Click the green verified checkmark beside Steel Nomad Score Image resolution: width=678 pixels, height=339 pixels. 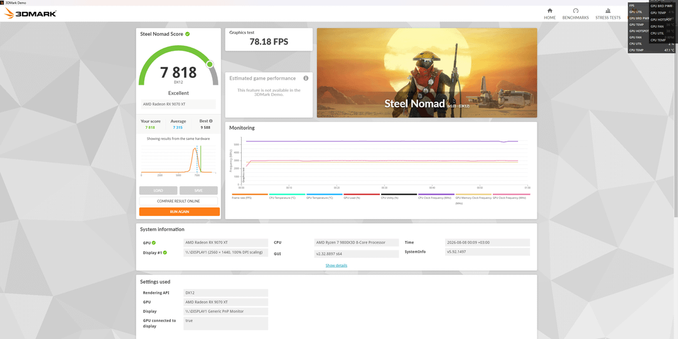(x=187, y=34)
